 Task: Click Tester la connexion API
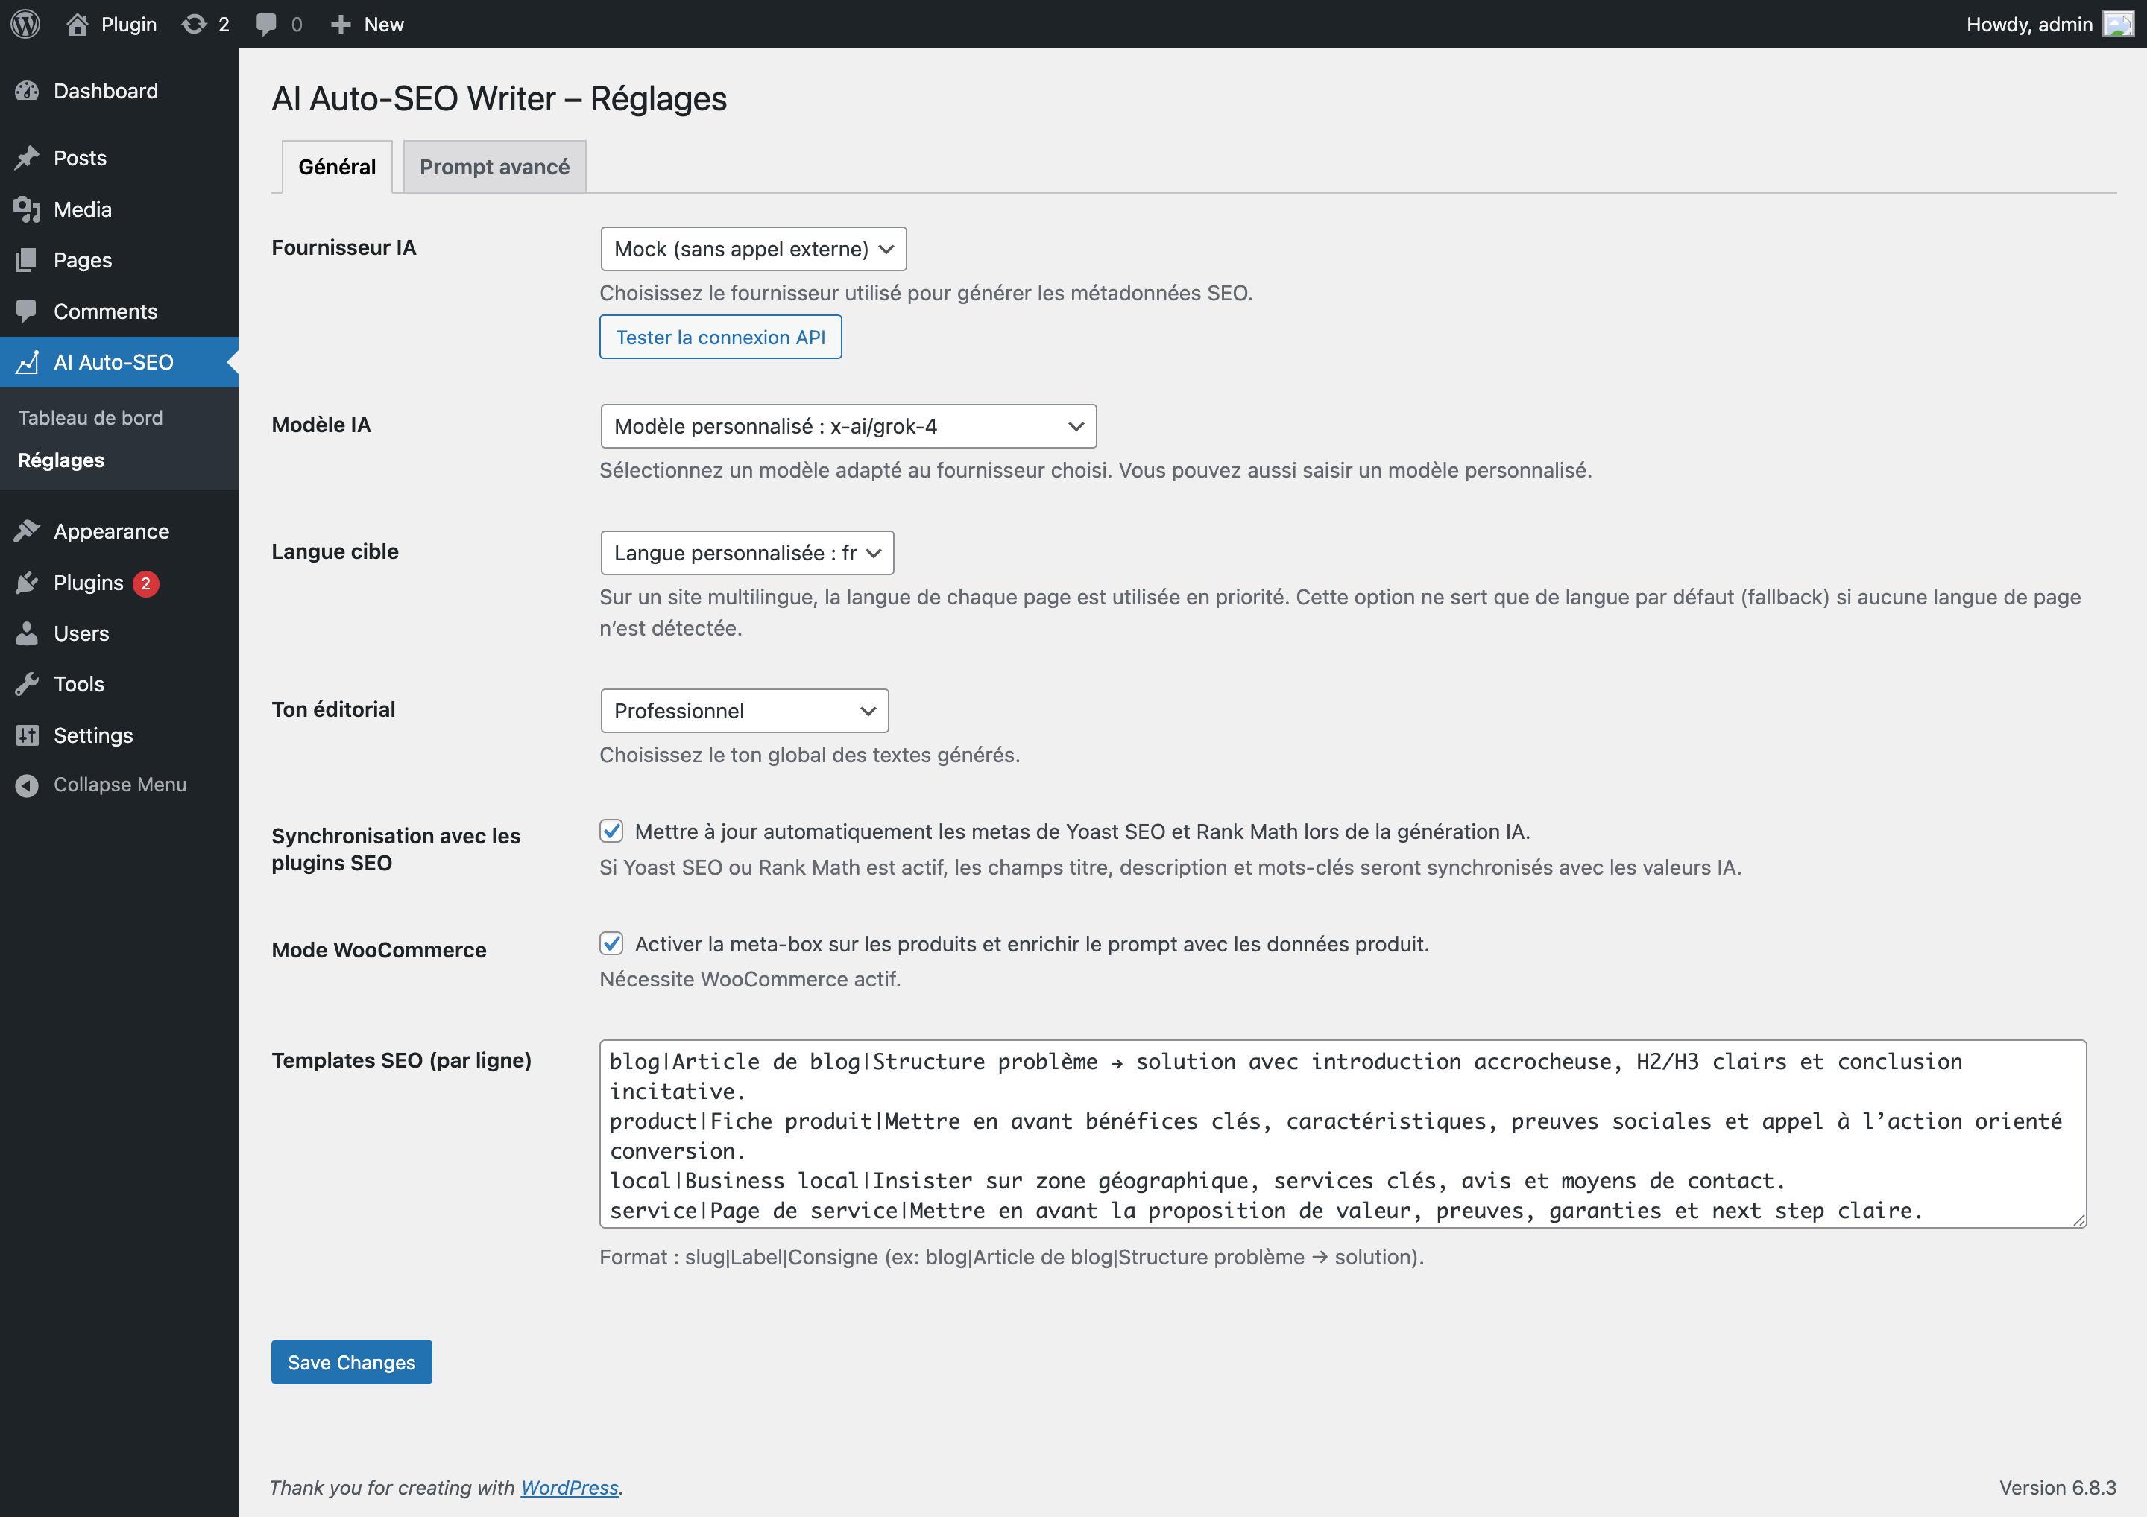point(720,337)
